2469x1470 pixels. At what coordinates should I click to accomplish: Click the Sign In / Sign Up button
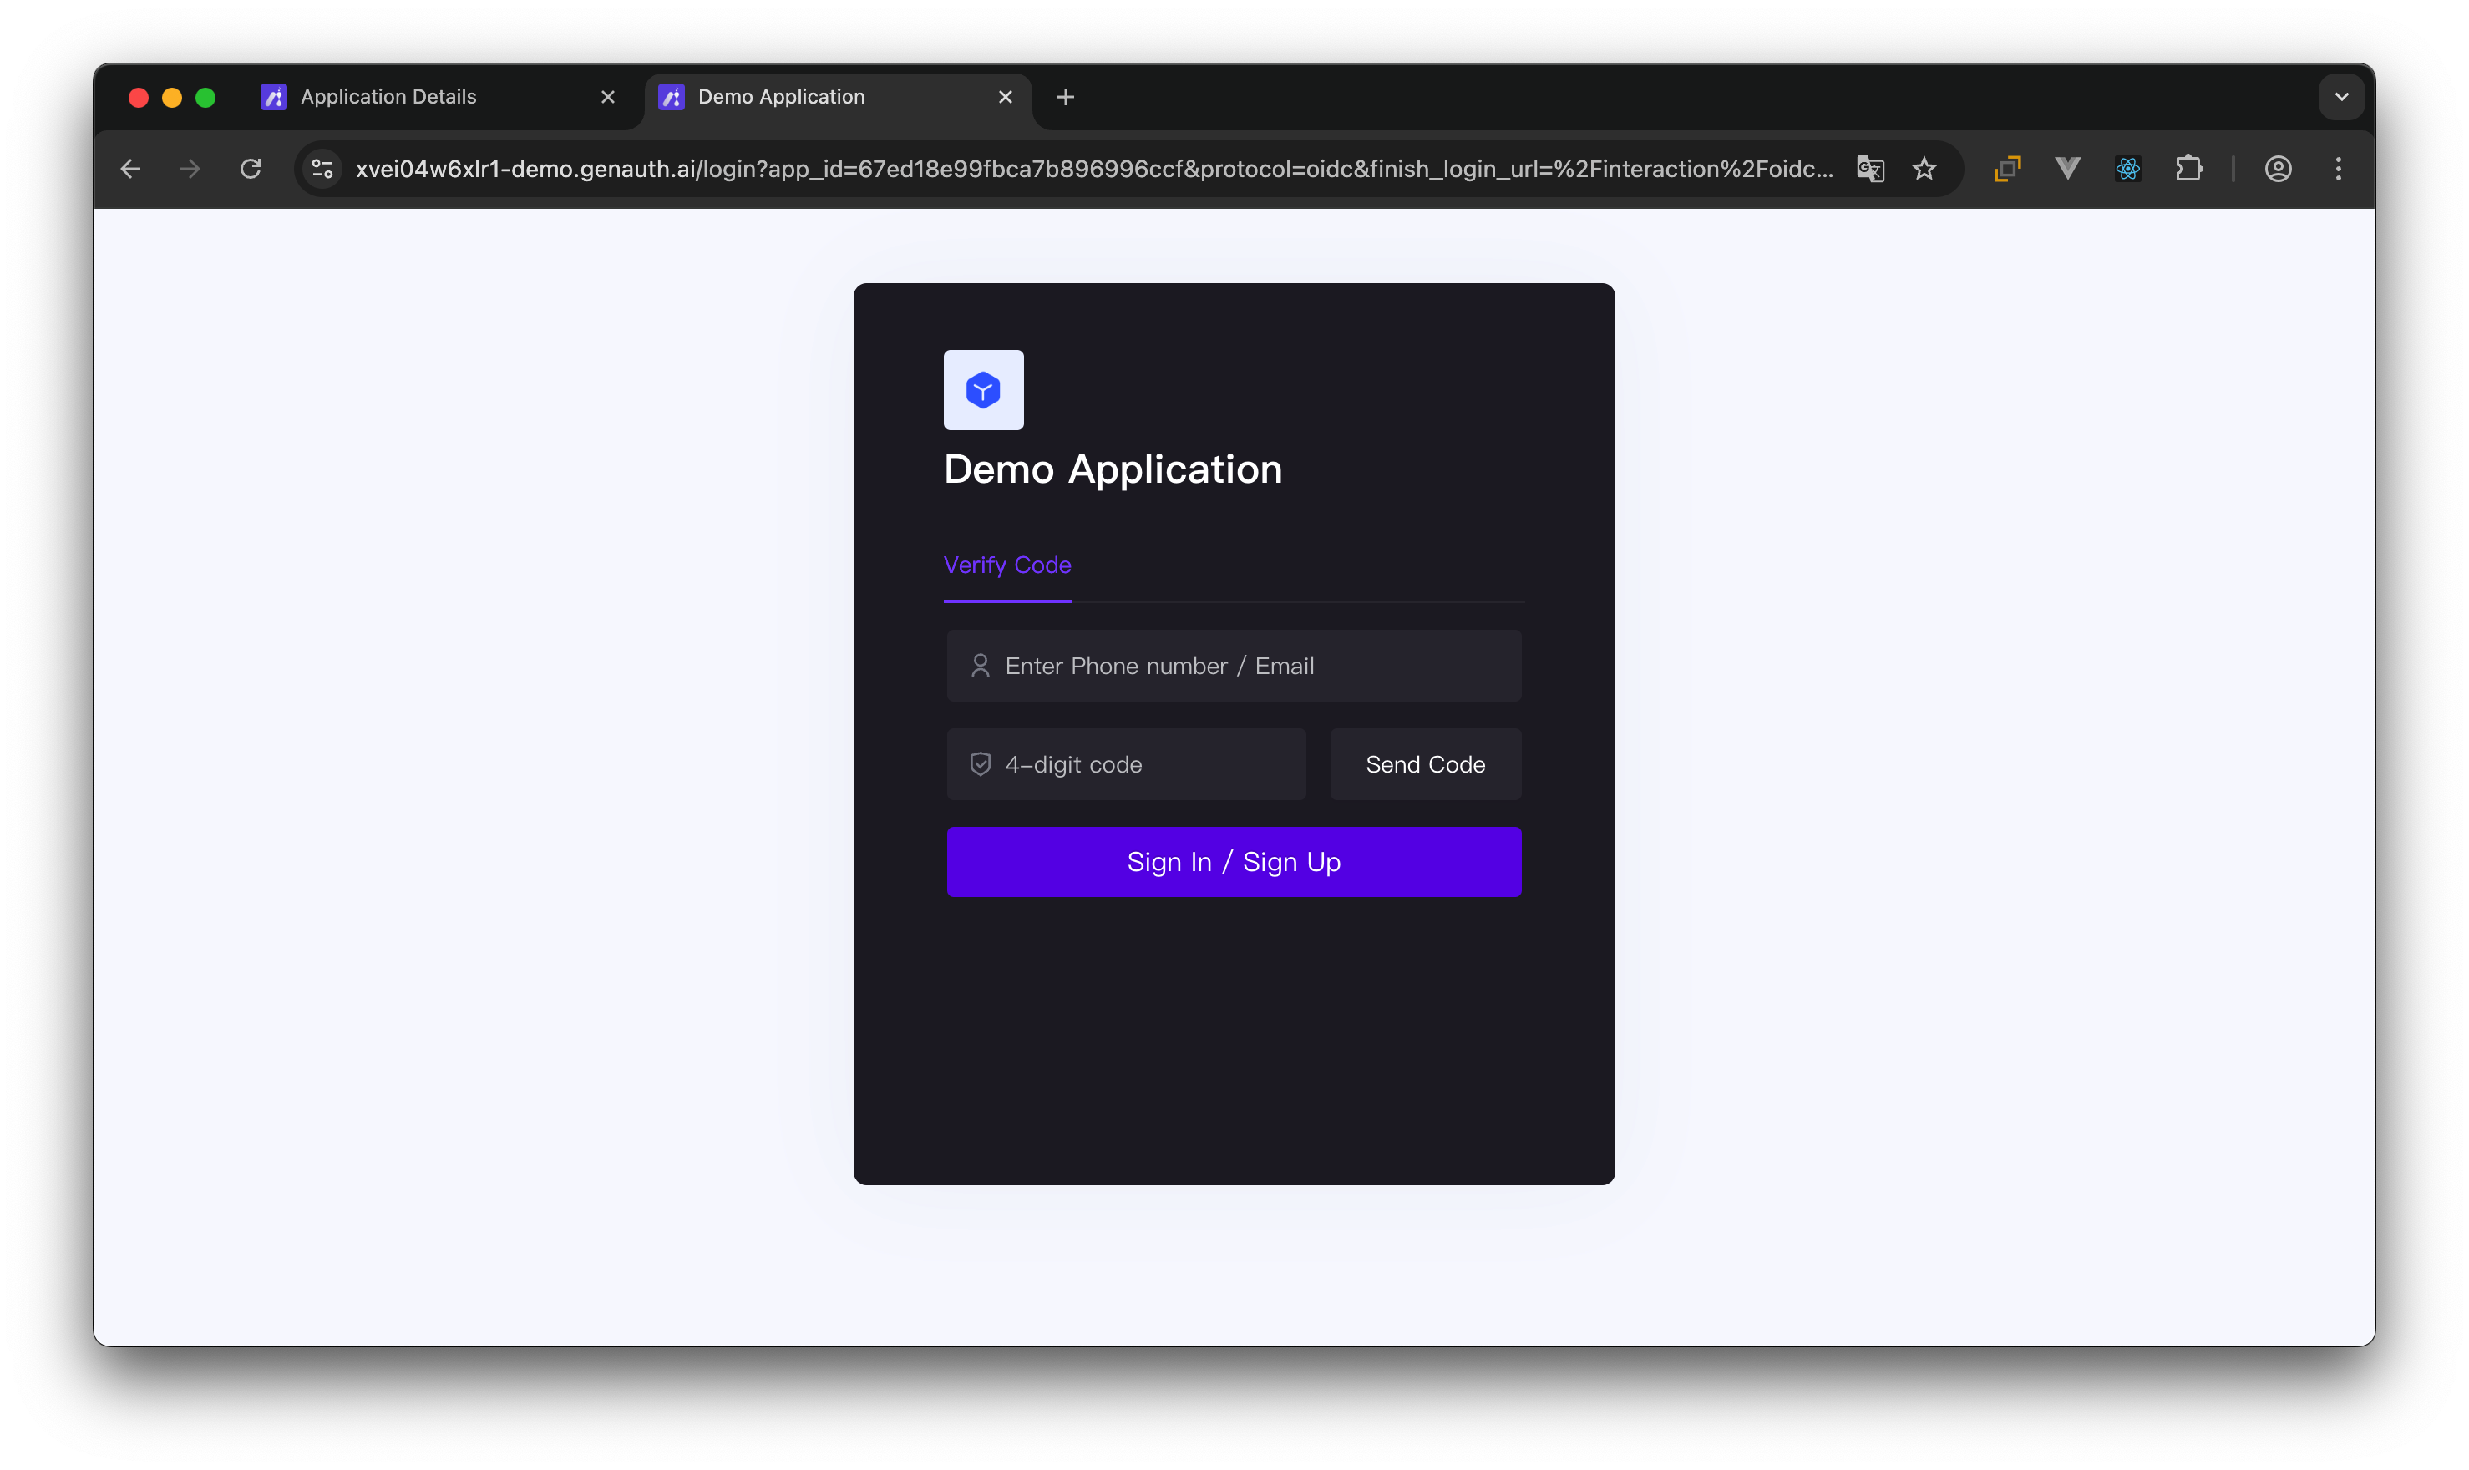(1234, 862)
